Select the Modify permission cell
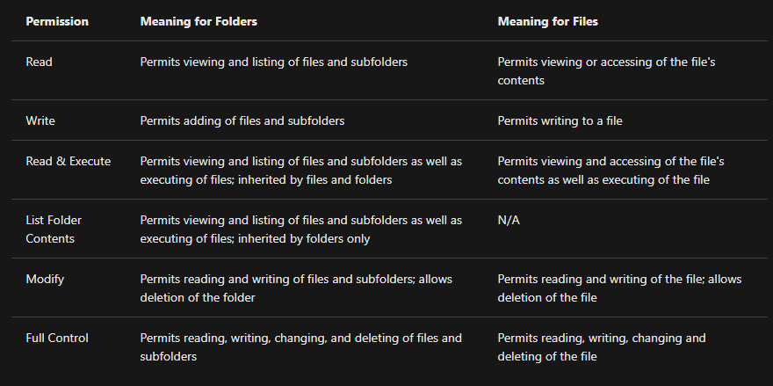The width and height of the screenshot is (773, 386). click(x=45, y=279)
